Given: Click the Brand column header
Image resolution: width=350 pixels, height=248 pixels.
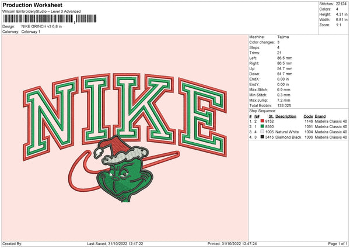Looking at the screenshot, I should click(320, 116).
